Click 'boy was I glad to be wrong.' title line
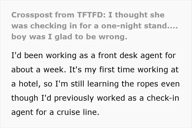192x128 pixels. [69, 37]
